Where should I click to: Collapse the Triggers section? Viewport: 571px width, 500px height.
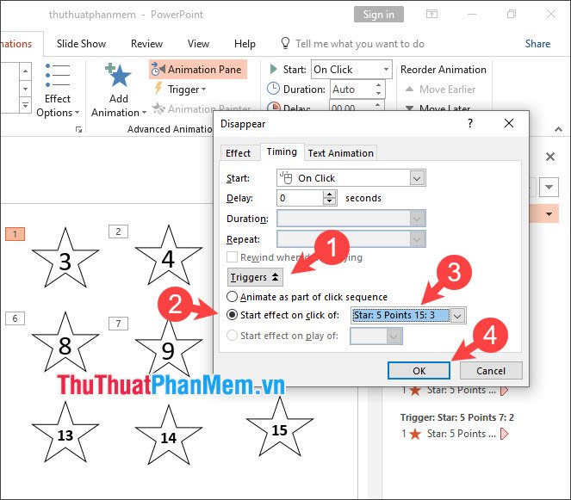(x=255, y=277)
